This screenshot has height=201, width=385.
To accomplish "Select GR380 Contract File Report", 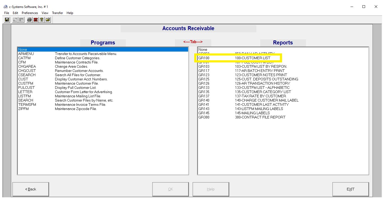I will pos(241,117).
